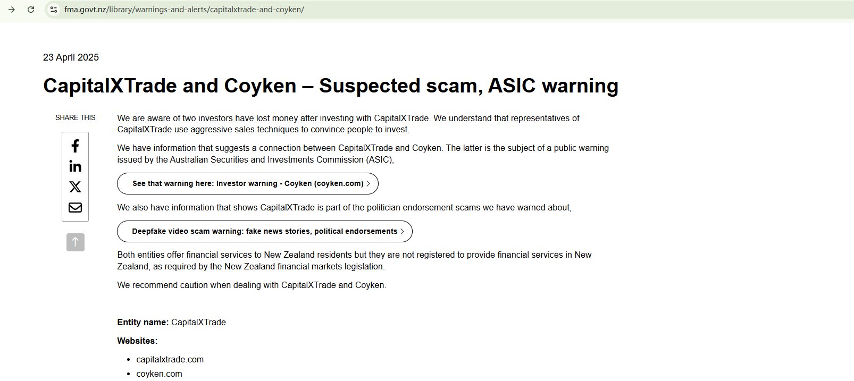The height and width of the screenshot is (381, 854).
Task: Share this warning on Facebook
Action: pos(75,146)
